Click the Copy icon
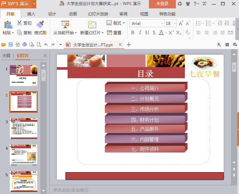 [x=19, y=33]
